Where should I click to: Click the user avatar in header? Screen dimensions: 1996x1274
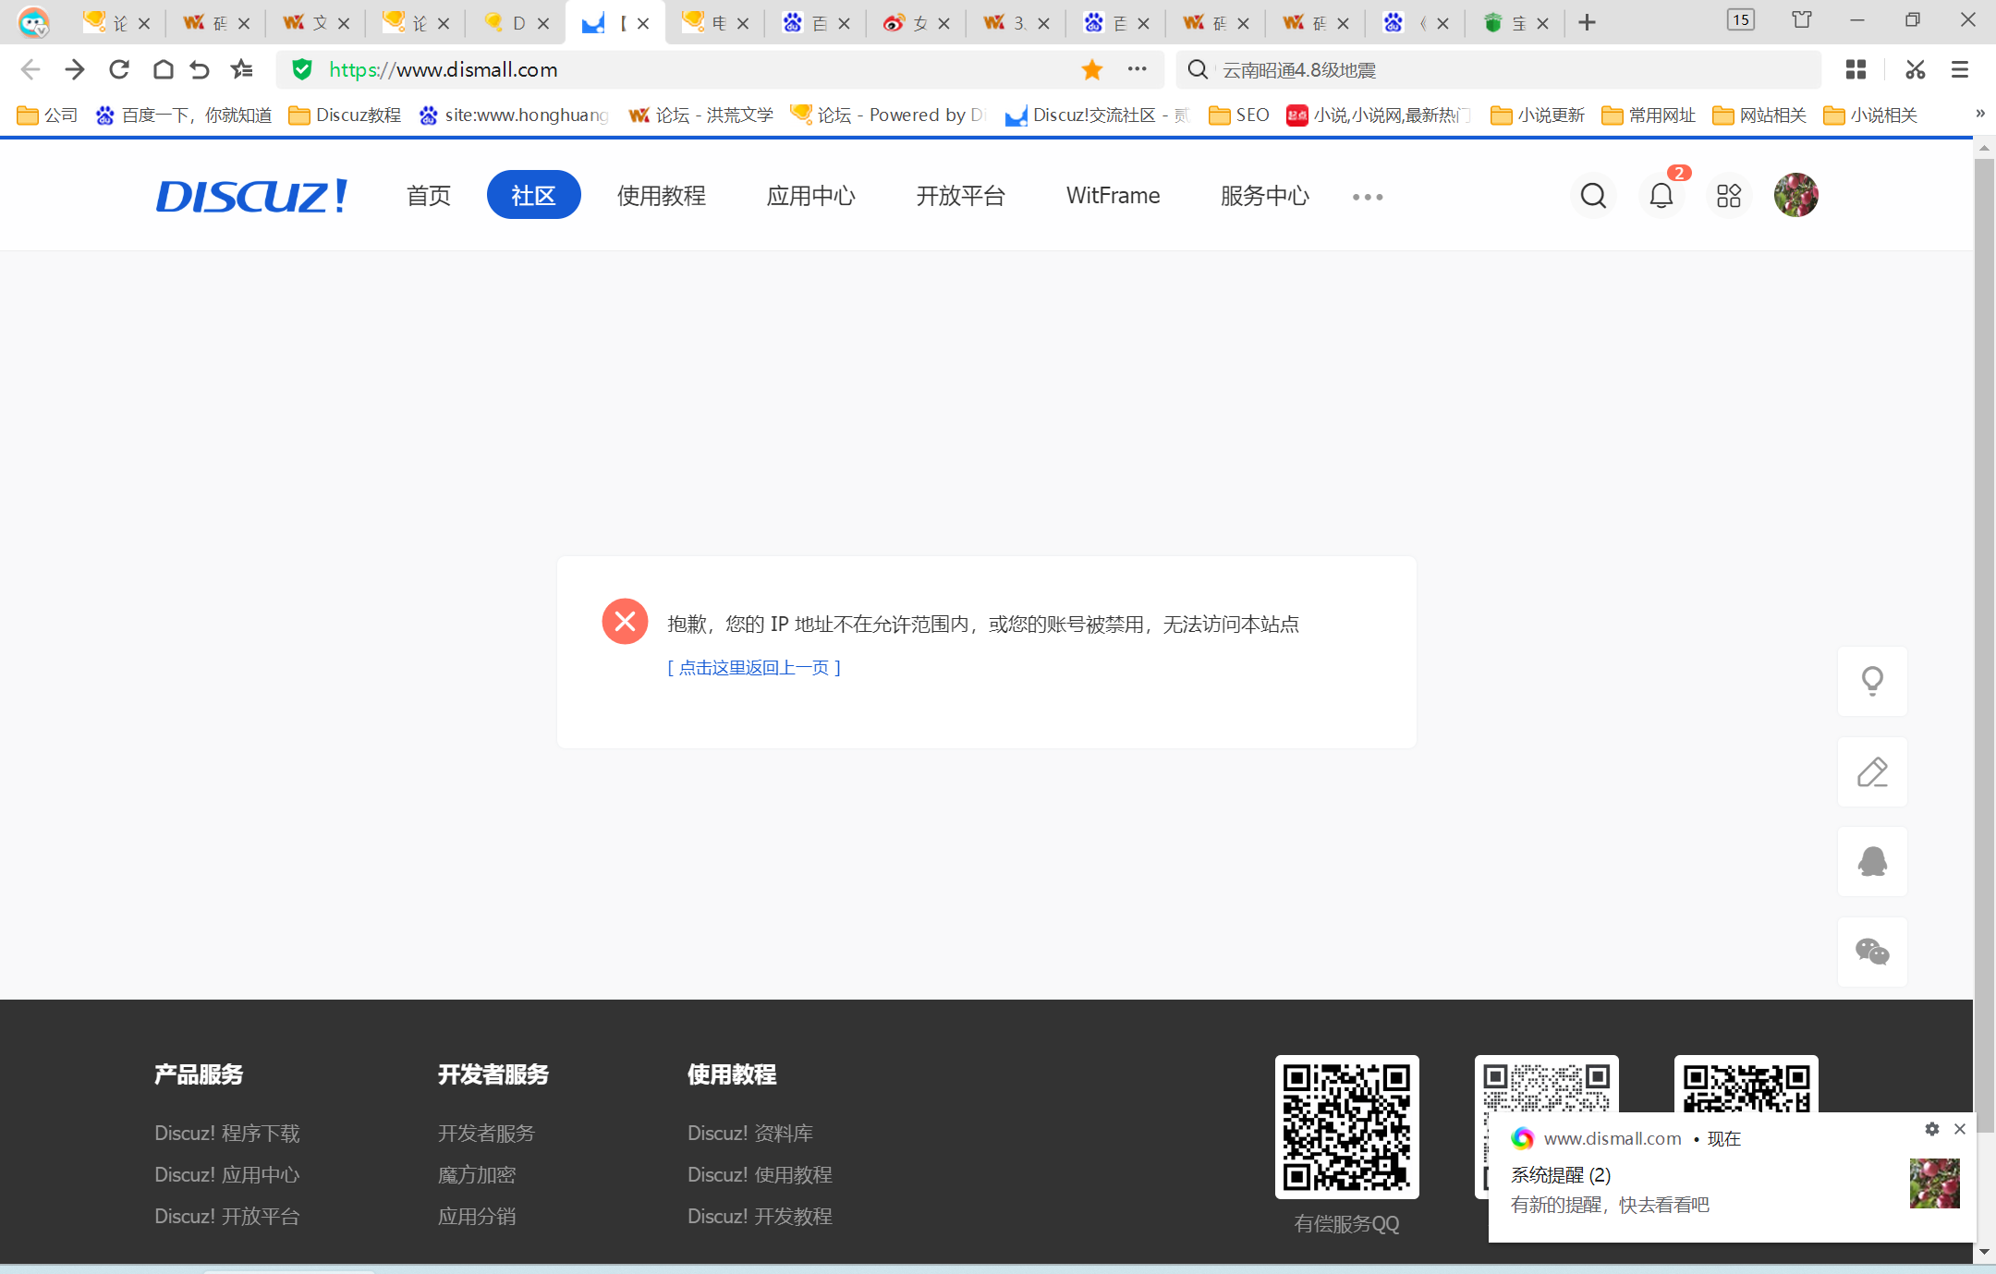[1795, 196]
